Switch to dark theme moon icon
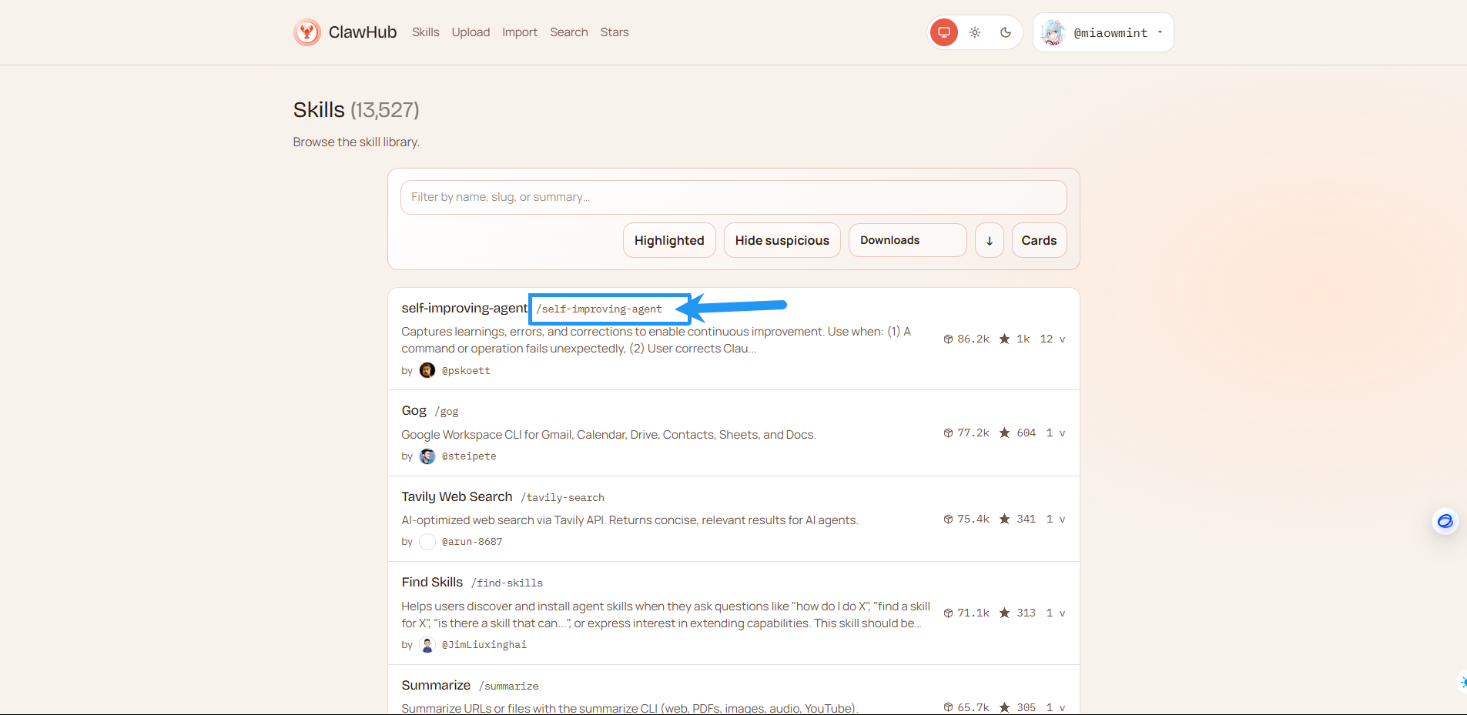 (1006, 32)
